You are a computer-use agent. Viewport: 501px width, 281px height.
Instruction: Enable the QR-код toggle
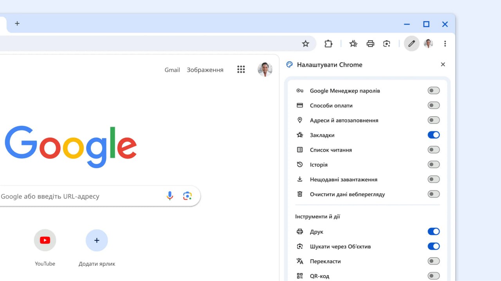(x=433, y=276)
